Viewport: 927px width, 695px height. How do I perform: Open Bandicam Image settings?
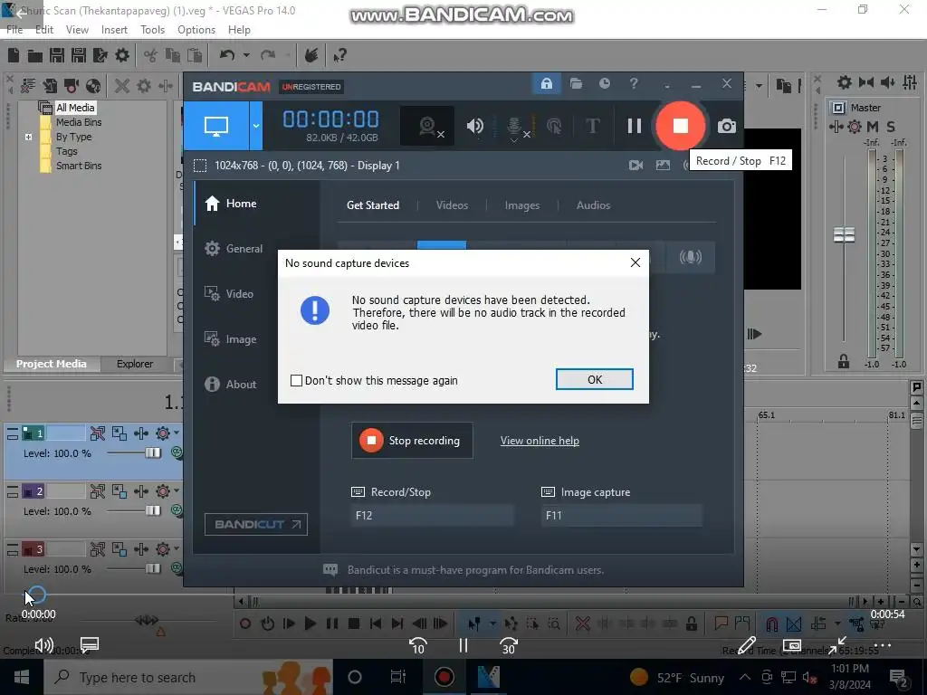pos(231,339)
